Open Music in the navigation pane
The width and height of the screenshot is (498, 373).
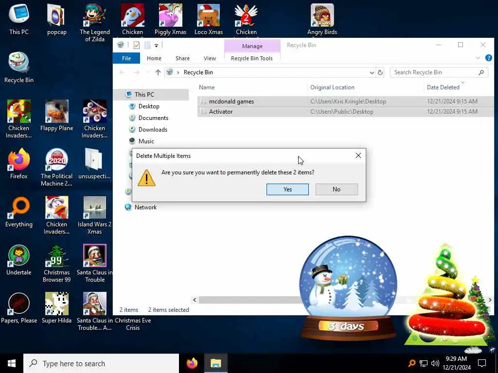tap(146, 141)
